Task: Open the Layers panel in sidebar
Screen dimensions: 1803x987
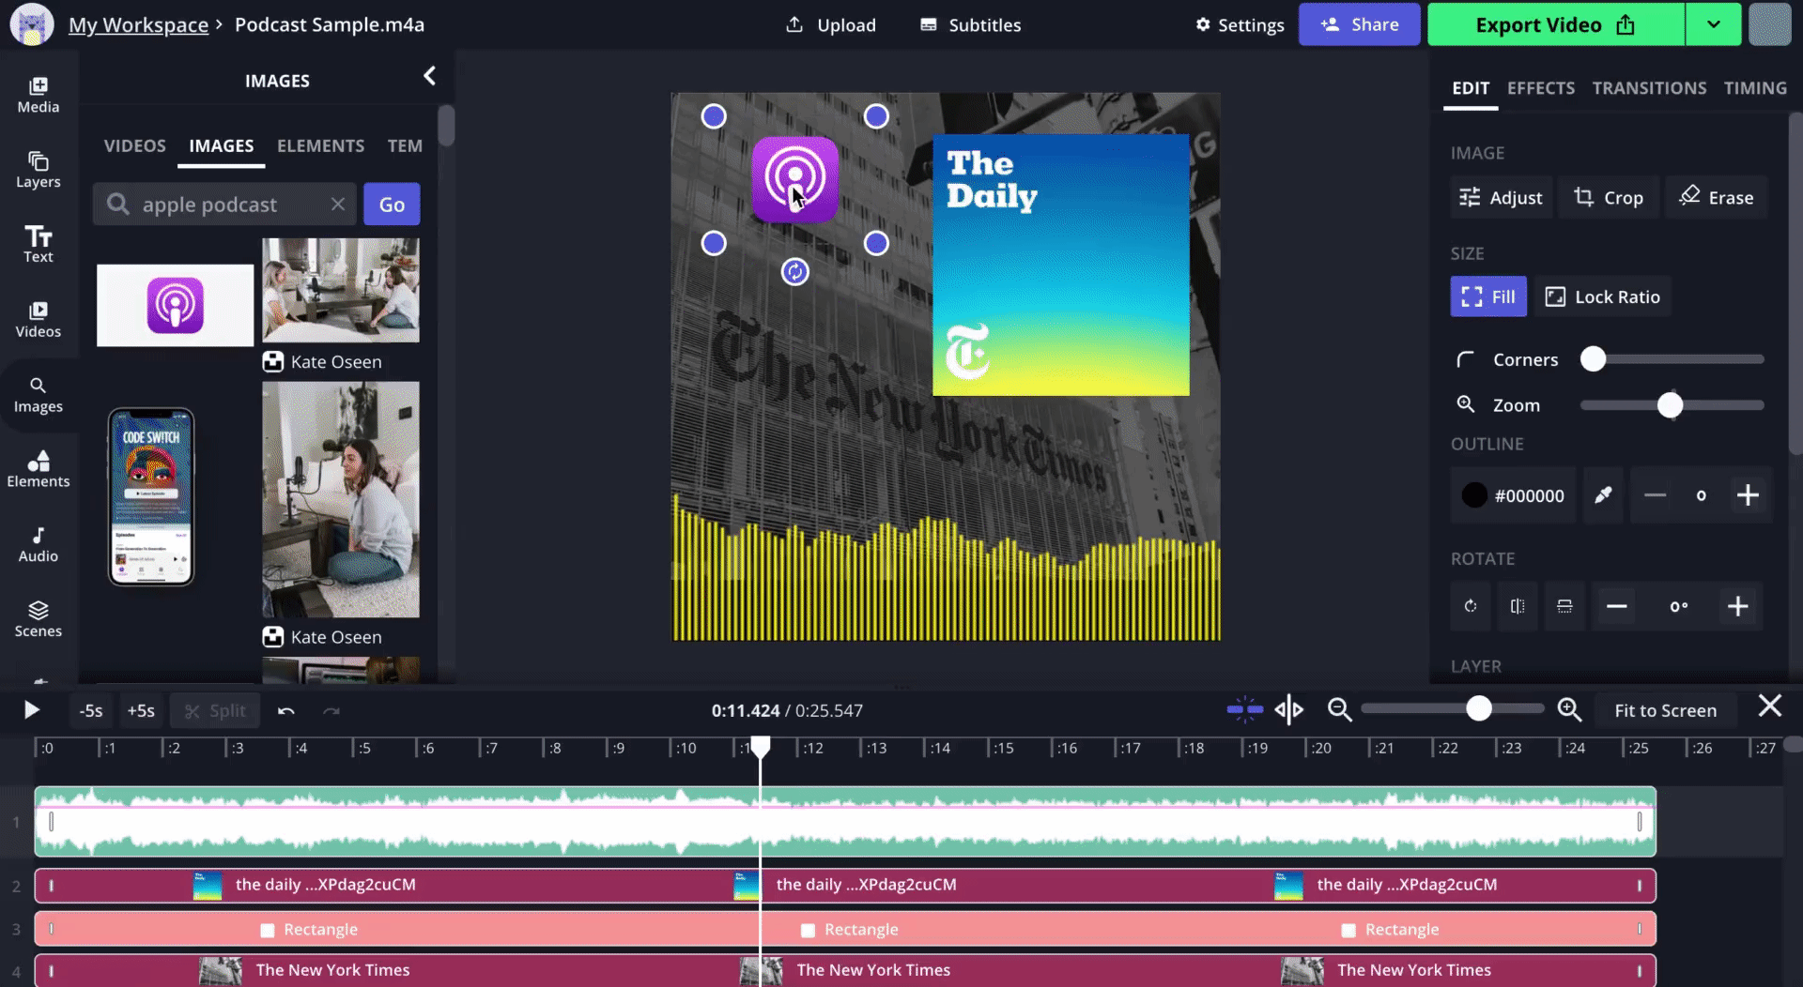Action: [38, 170]
